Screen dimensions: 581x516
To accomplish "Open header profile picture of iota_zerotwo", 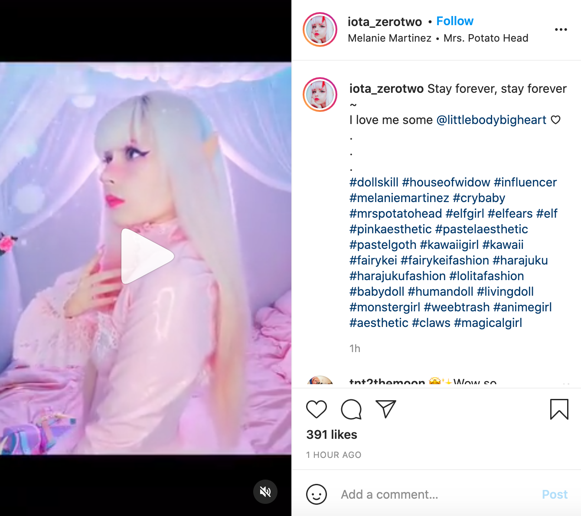I will (320, 29).
